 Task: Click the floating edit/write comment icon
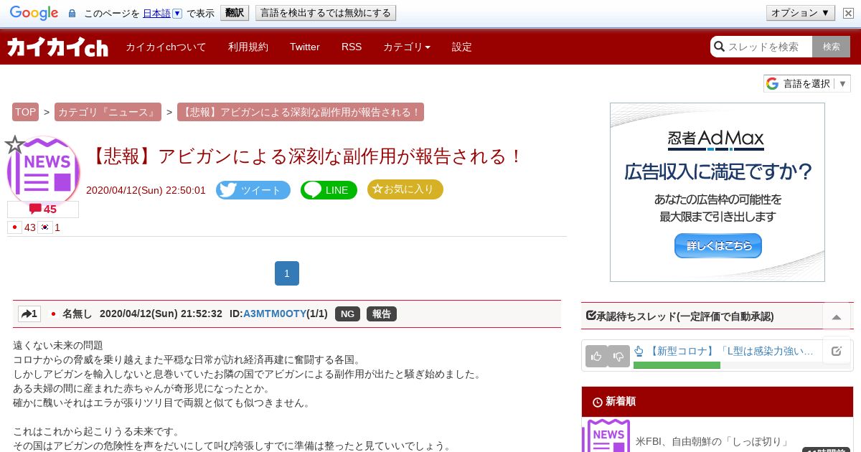[x=837, y=351]
